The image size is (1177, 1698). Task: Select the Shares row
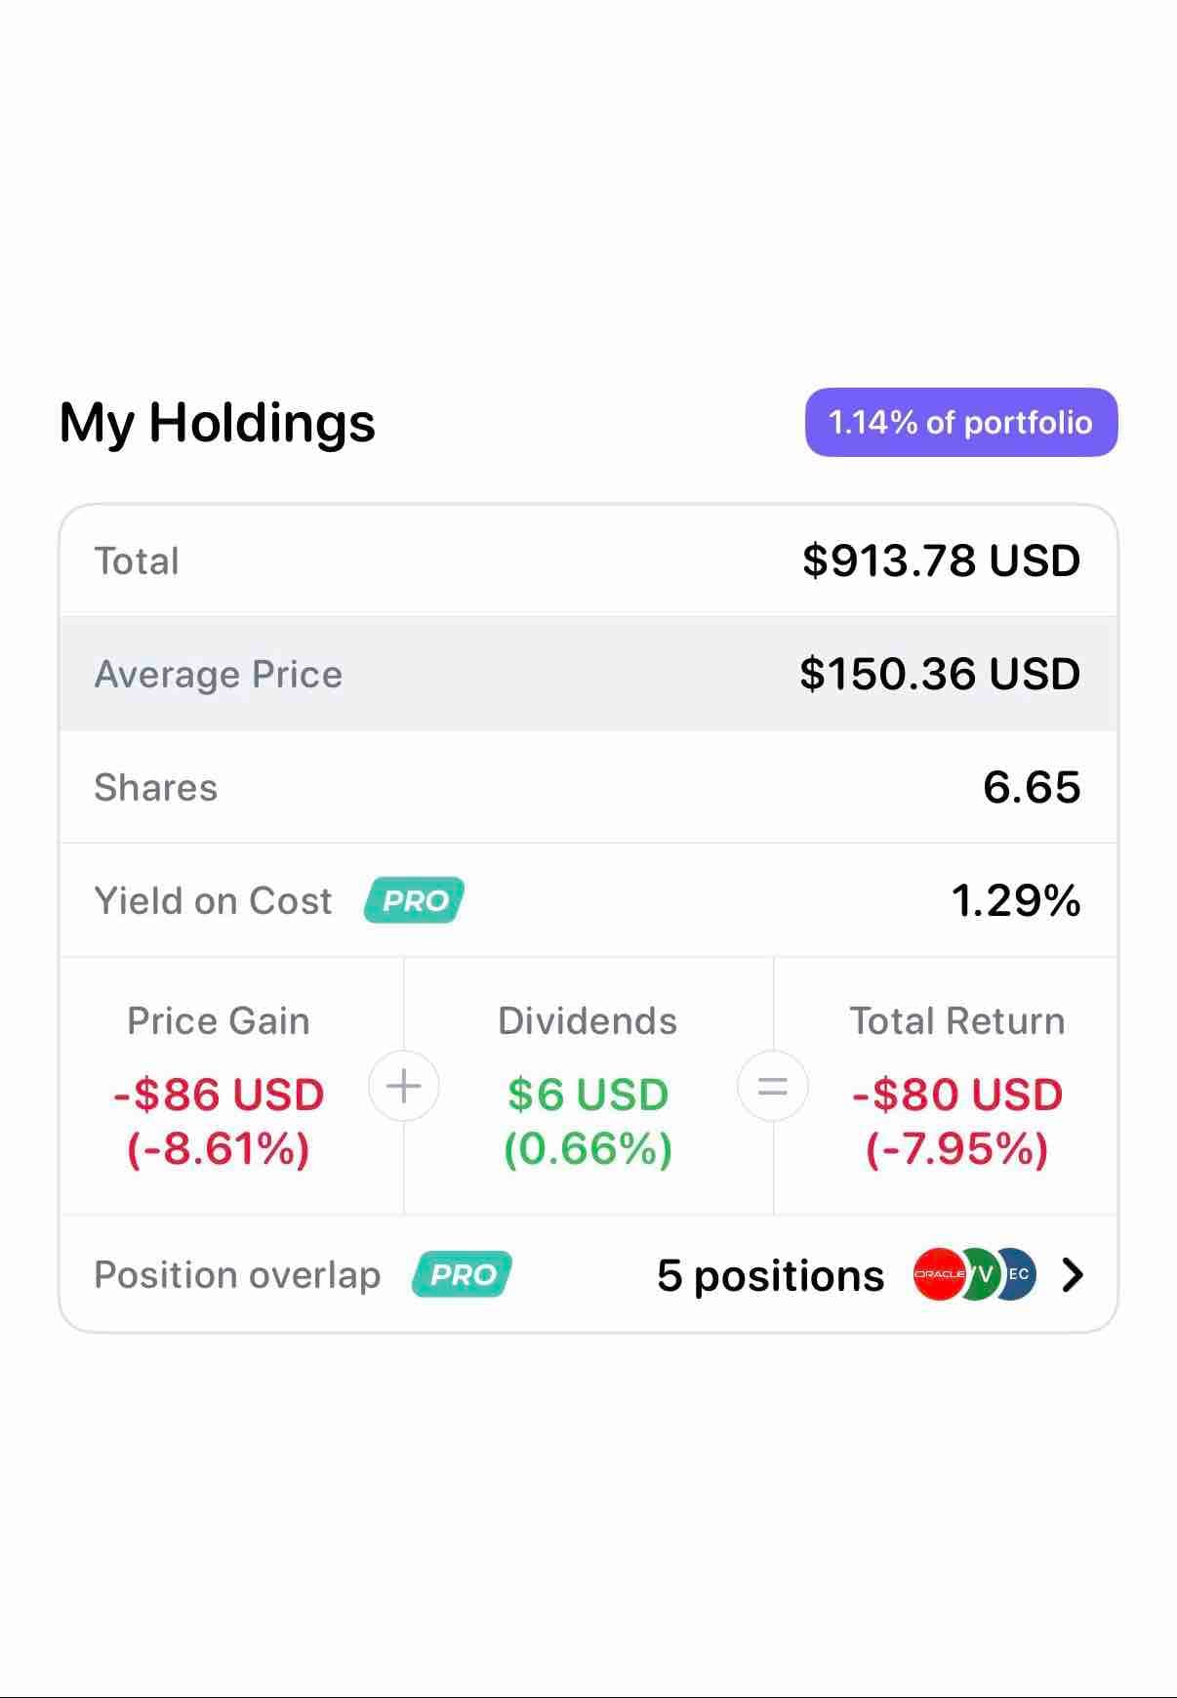click(588, 787)
